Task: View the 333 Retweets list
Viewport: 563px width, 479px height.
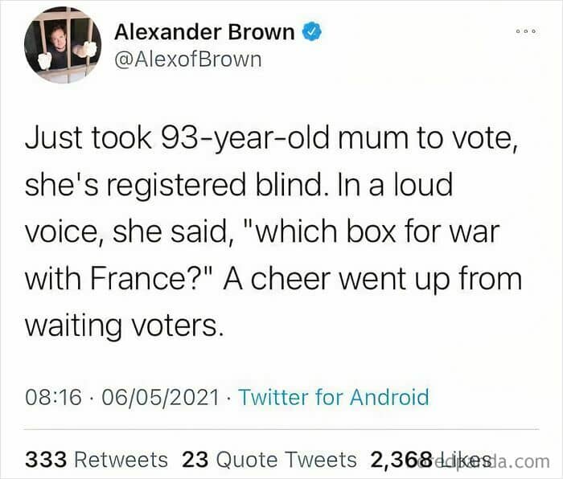Action: (97, 460)
